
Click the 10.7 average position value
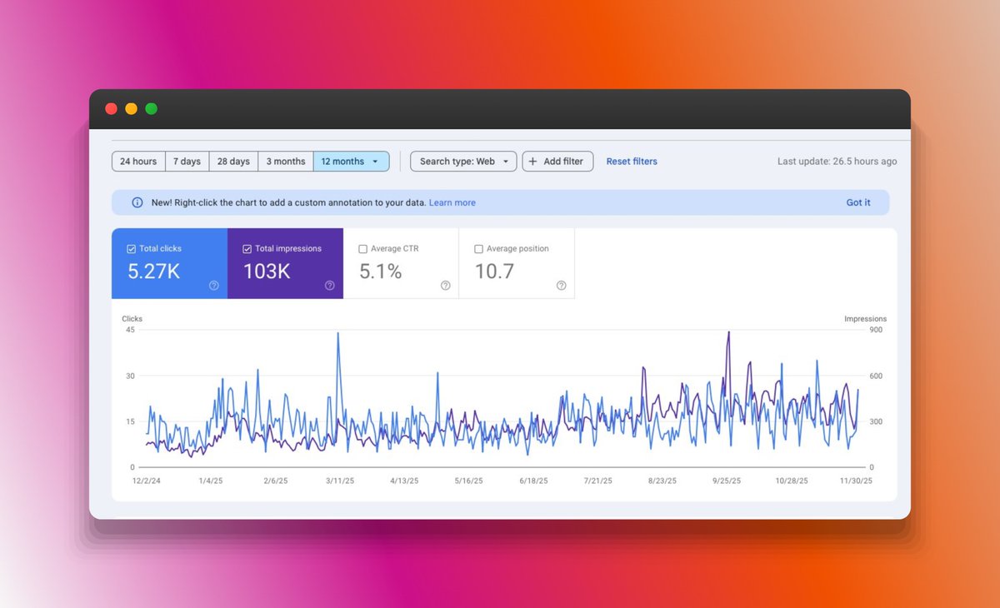tap(494, 271)
